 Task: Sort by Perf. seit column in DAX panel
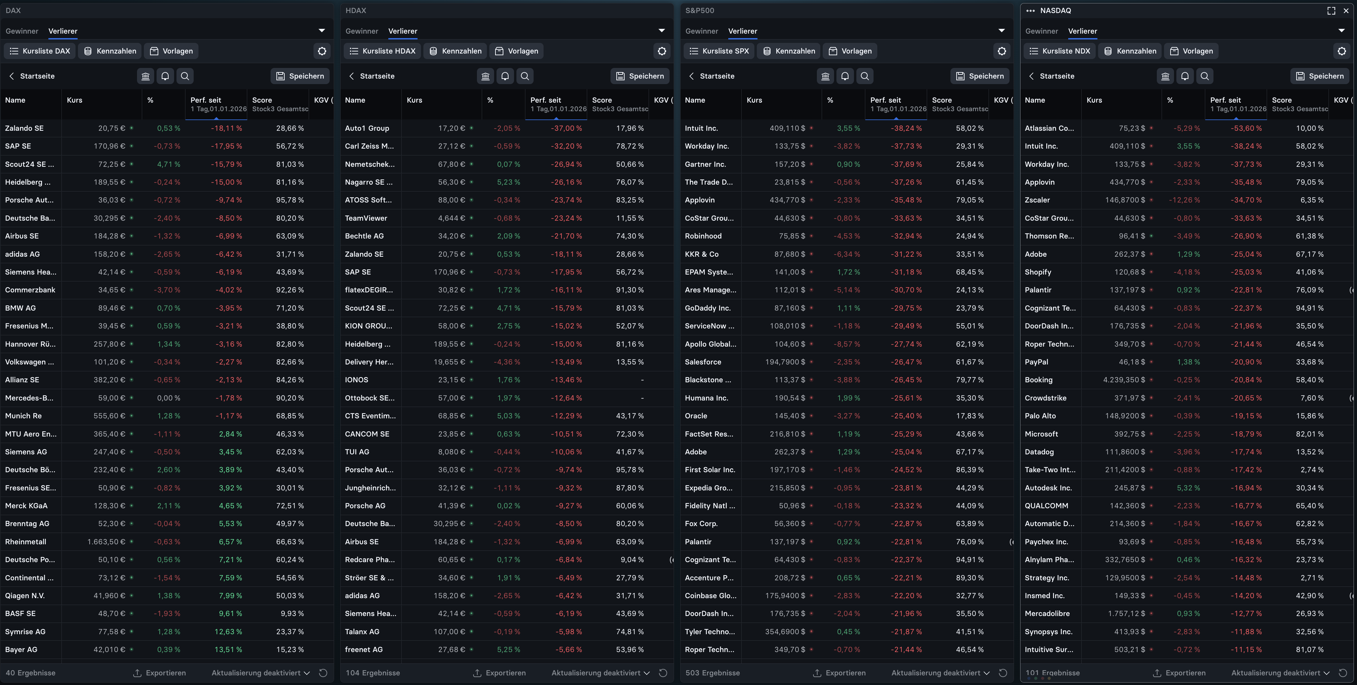pyautogui.click(x=206, y=100)
